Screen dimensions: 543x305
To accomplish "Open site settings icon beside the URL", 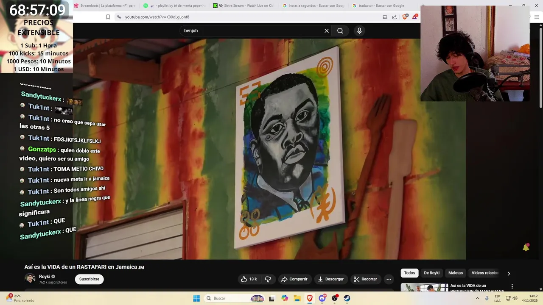I will [x=119, y=17].
